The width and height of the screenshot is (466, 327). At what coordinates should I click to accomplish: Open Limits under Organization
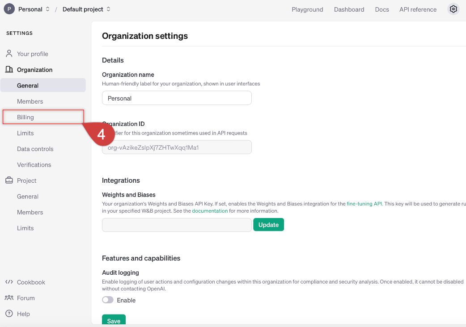[25, 133]
